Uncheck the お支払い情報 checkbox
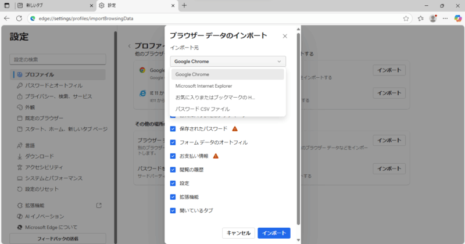 pyautogui.click(x=173, y=156)
